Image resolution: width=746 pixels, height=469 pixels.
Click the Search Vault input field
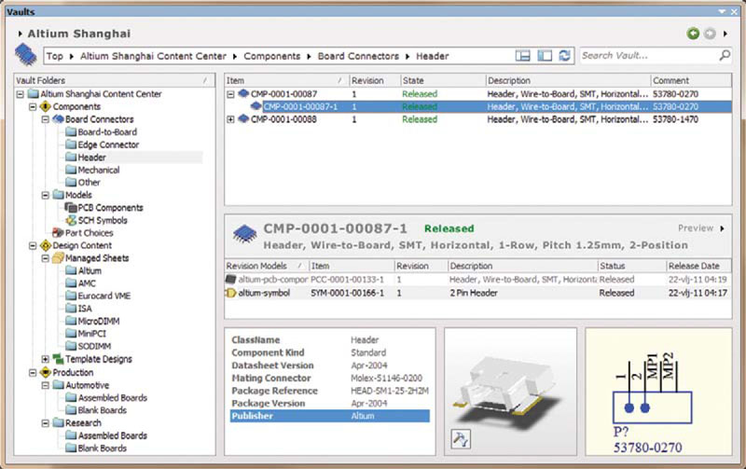tap(649, 56)
